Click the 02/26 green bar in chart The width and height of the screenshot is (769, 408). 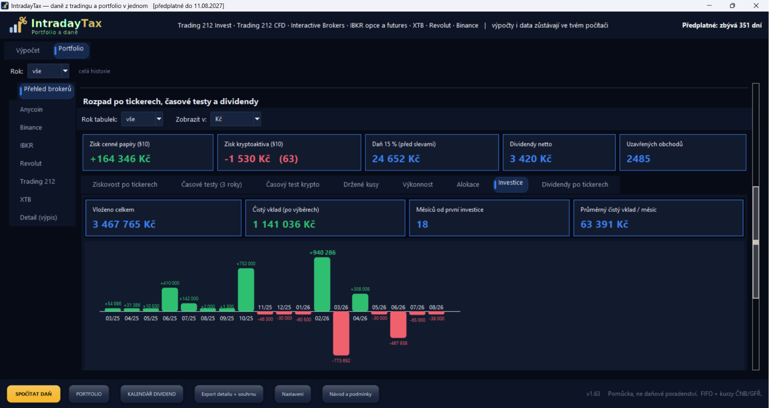(x=322, y=284)
